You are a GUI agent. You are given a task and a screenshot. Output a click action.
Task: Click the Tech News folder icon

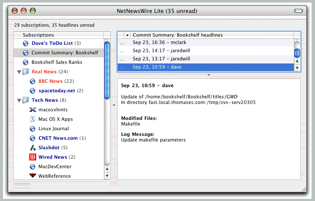point(25,100)
